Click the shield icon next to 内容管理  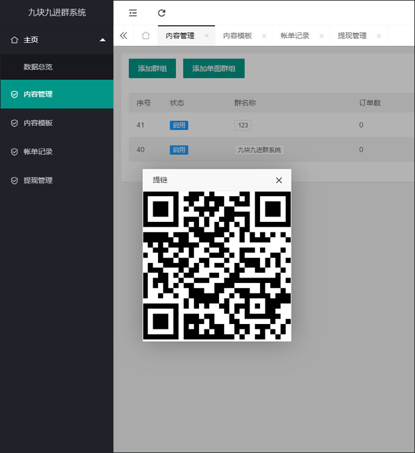tap(15, 95)
